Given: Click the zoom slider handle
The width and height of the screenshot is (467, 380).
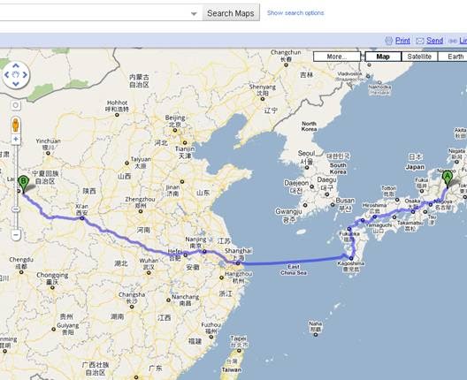Looking at the screenshot, I should coord(16,209).
